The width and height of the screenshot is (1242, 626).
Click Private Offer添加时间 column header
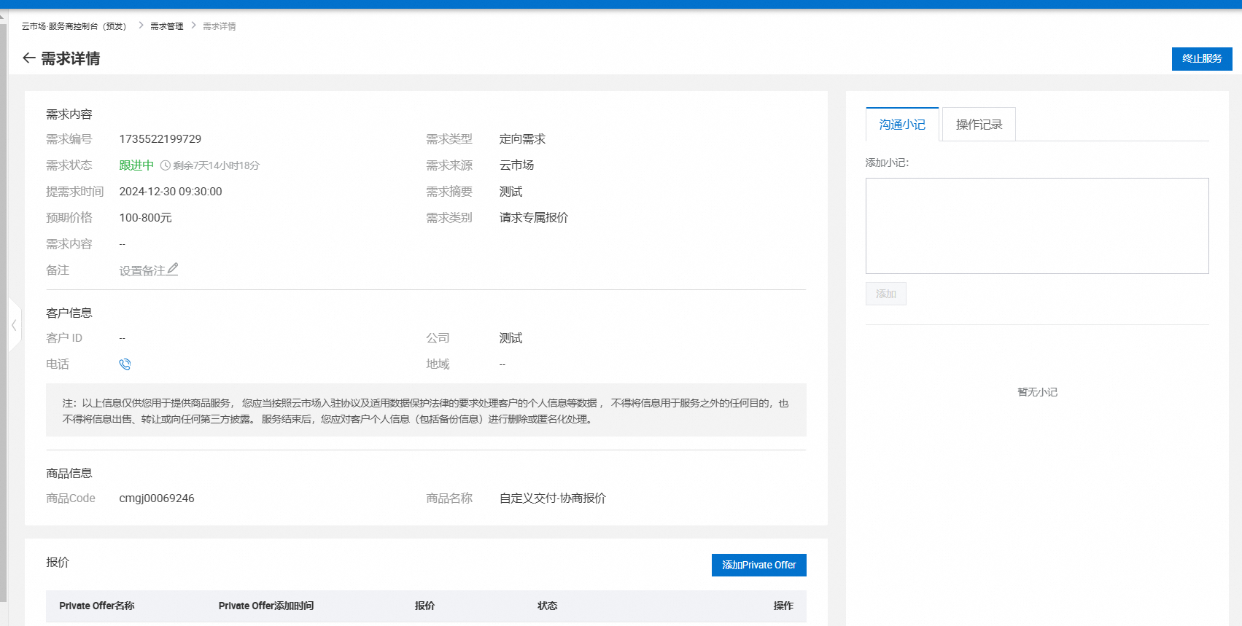pyautogui.click(x=266, y=606)
